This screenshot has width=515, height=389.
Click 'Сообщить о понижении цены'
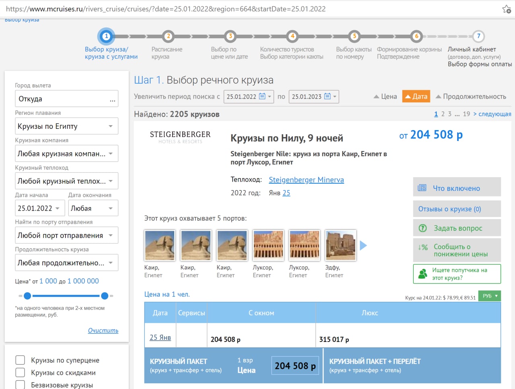pyautogui.click(x=457, y=250)
